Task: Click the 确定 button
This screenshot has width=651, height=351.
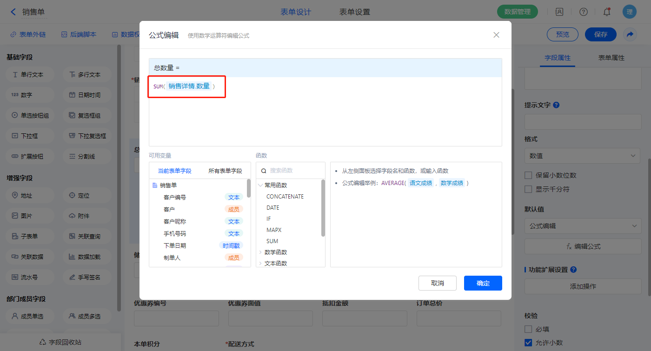Action: (483, 283)
